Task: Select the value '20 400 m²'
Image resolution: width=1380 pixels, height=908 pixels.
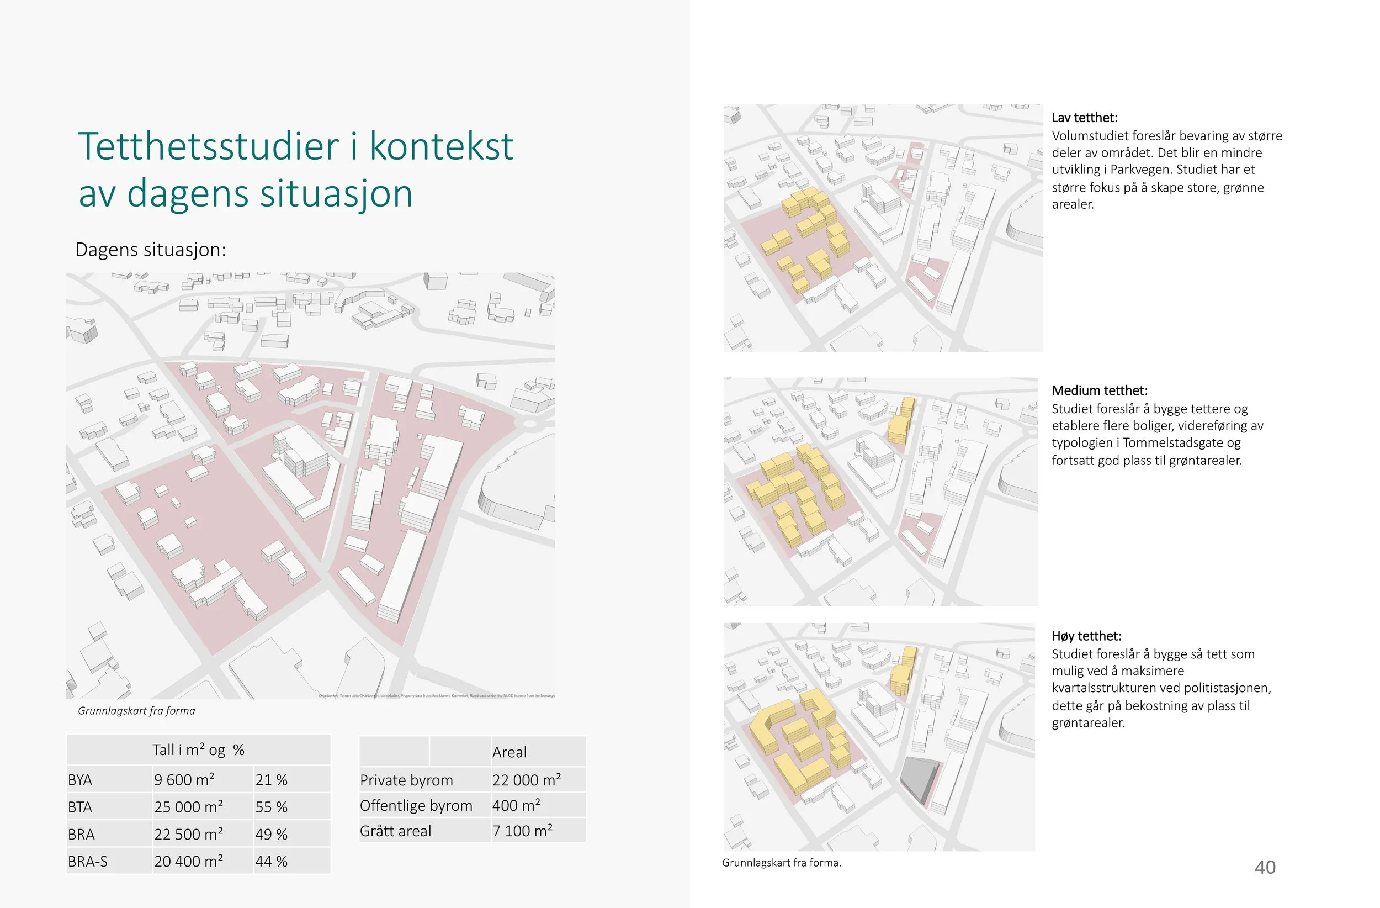Action: [x=188, y=861]
